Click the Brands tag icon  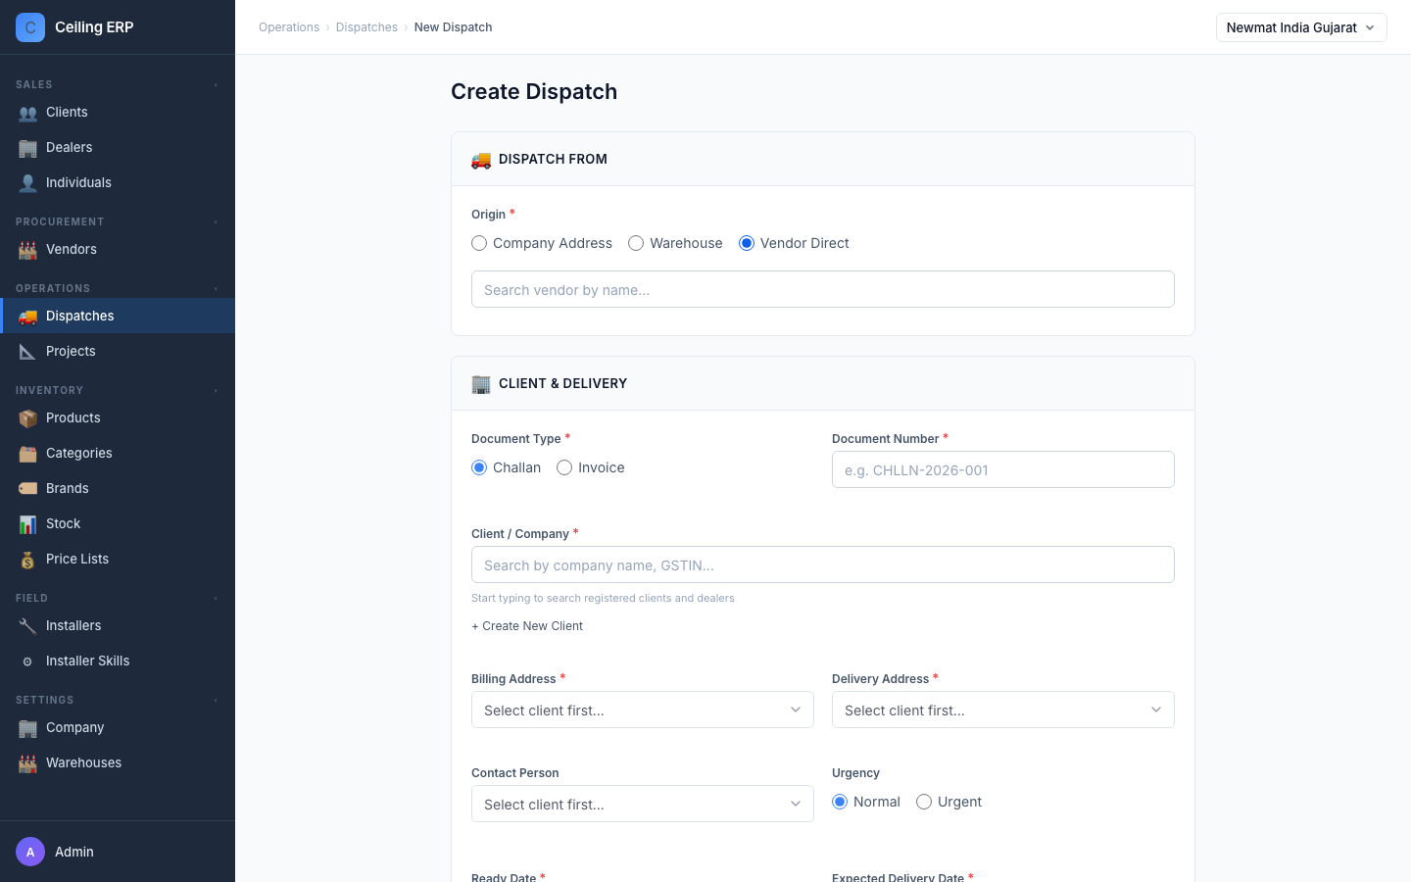click(x=27, y=489)
